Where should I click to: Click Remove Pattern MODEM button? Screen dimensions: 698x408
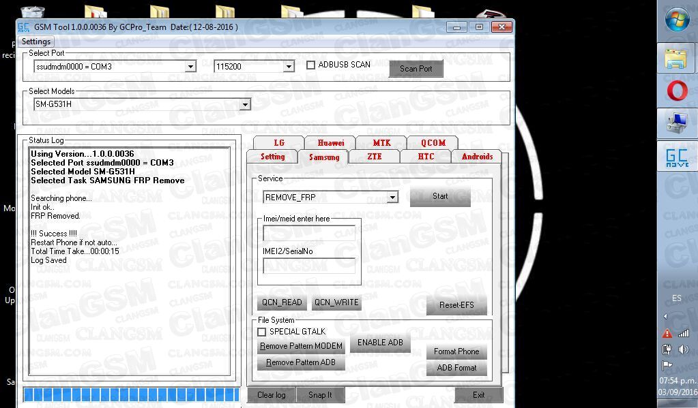pos(301,346)
